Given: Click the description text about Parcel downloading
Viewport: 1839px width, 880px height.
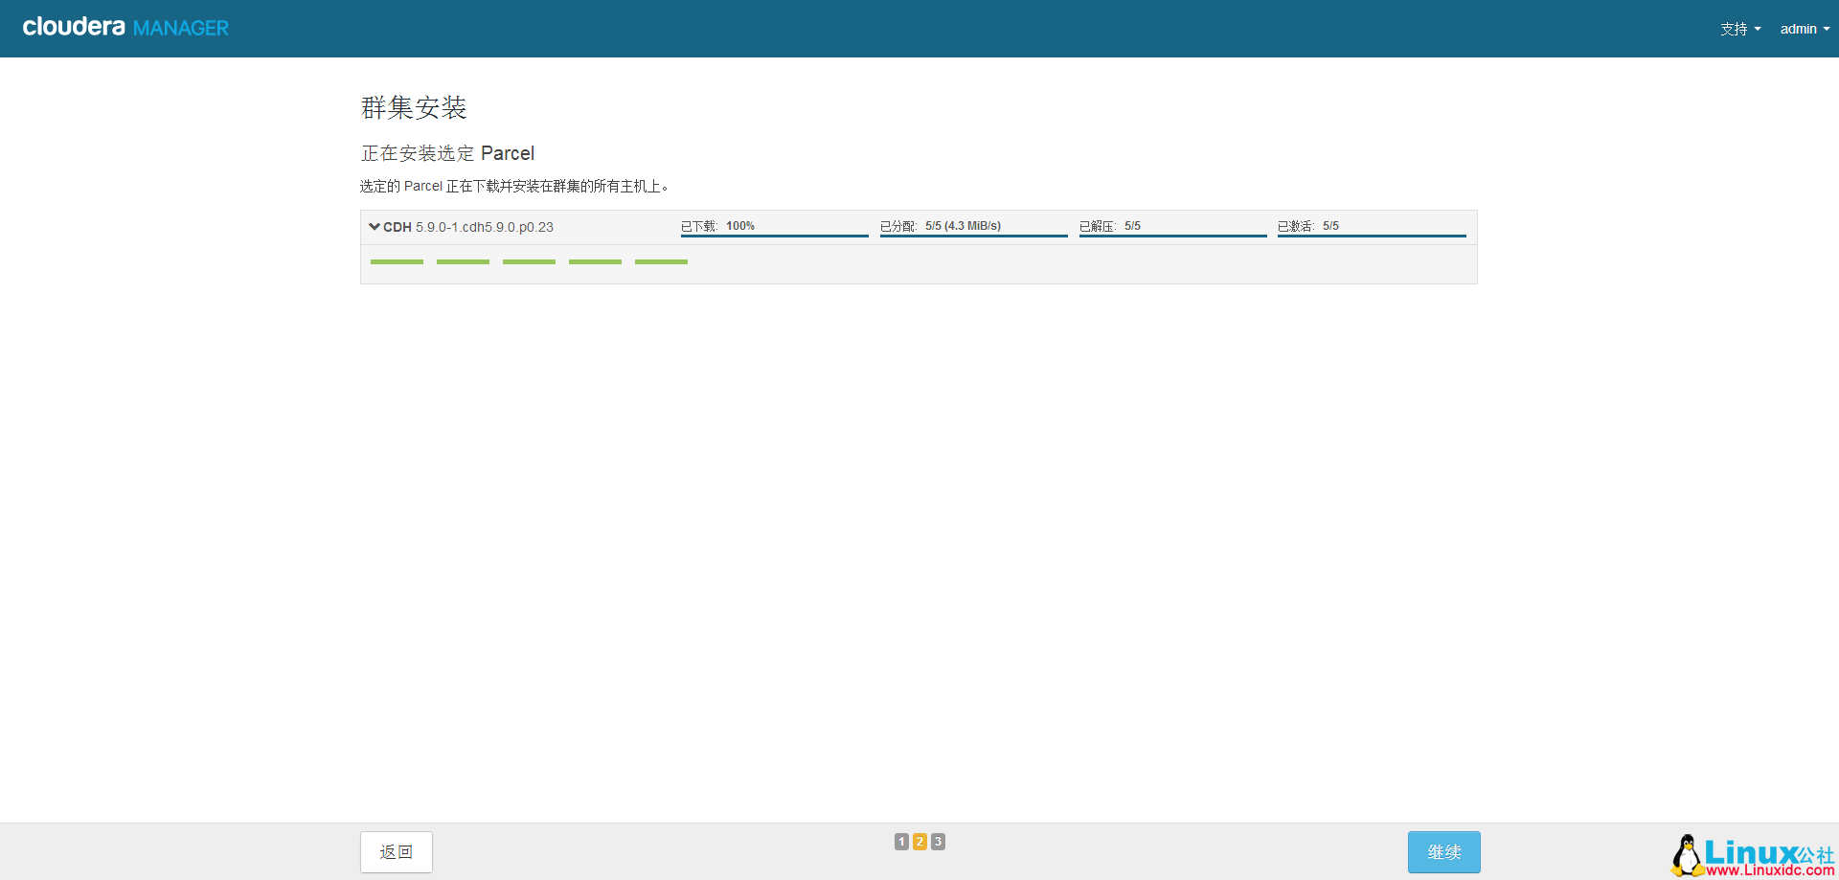Looking at the screenshot, I should (x=514, y=186).
